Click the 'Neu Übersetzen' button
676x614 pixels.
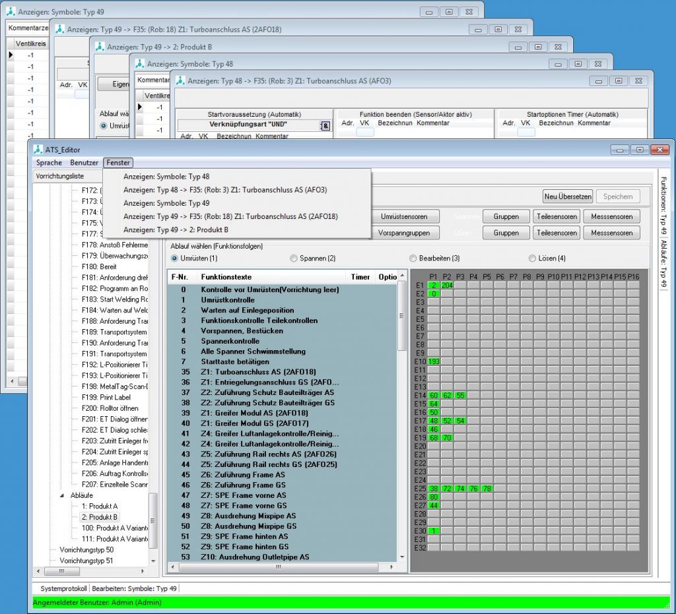[567, 197]
